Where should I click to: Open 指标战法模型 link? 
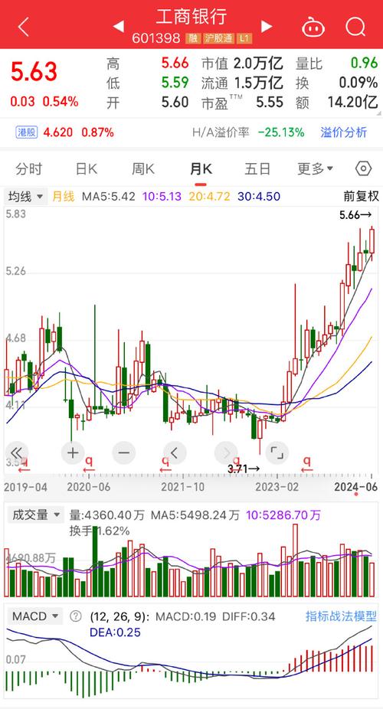(341, 616)
